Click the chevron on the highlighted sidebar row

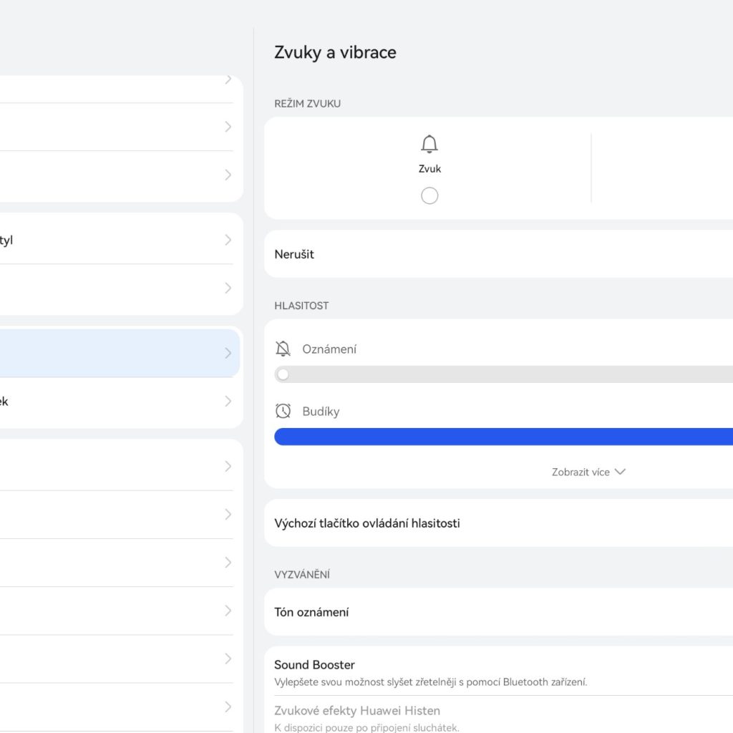pyautogui.click(x=228, y=353)
